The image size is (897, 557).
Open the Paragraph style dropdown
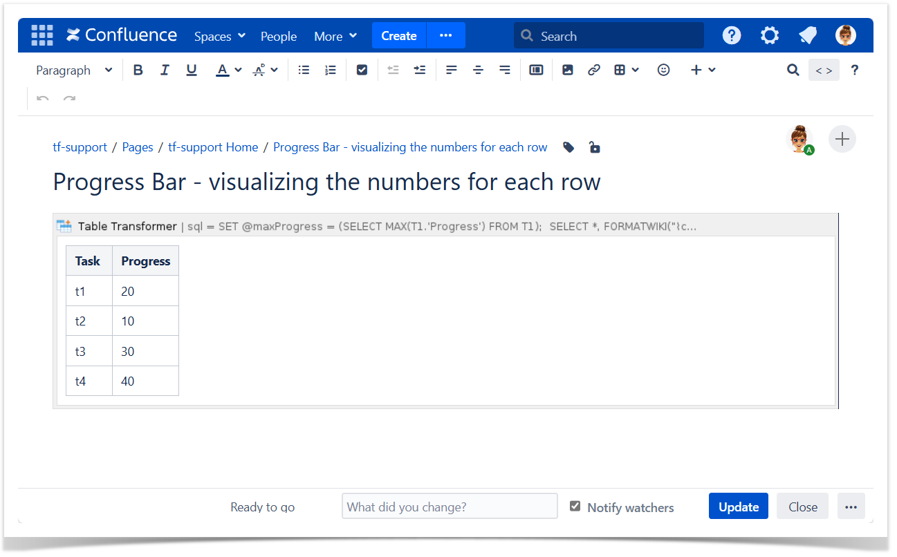click(74, 70)
